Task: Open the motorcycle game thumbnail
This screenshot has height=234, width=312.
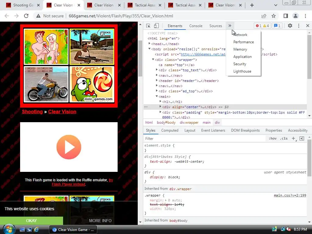Action: (x=46, y=84)
